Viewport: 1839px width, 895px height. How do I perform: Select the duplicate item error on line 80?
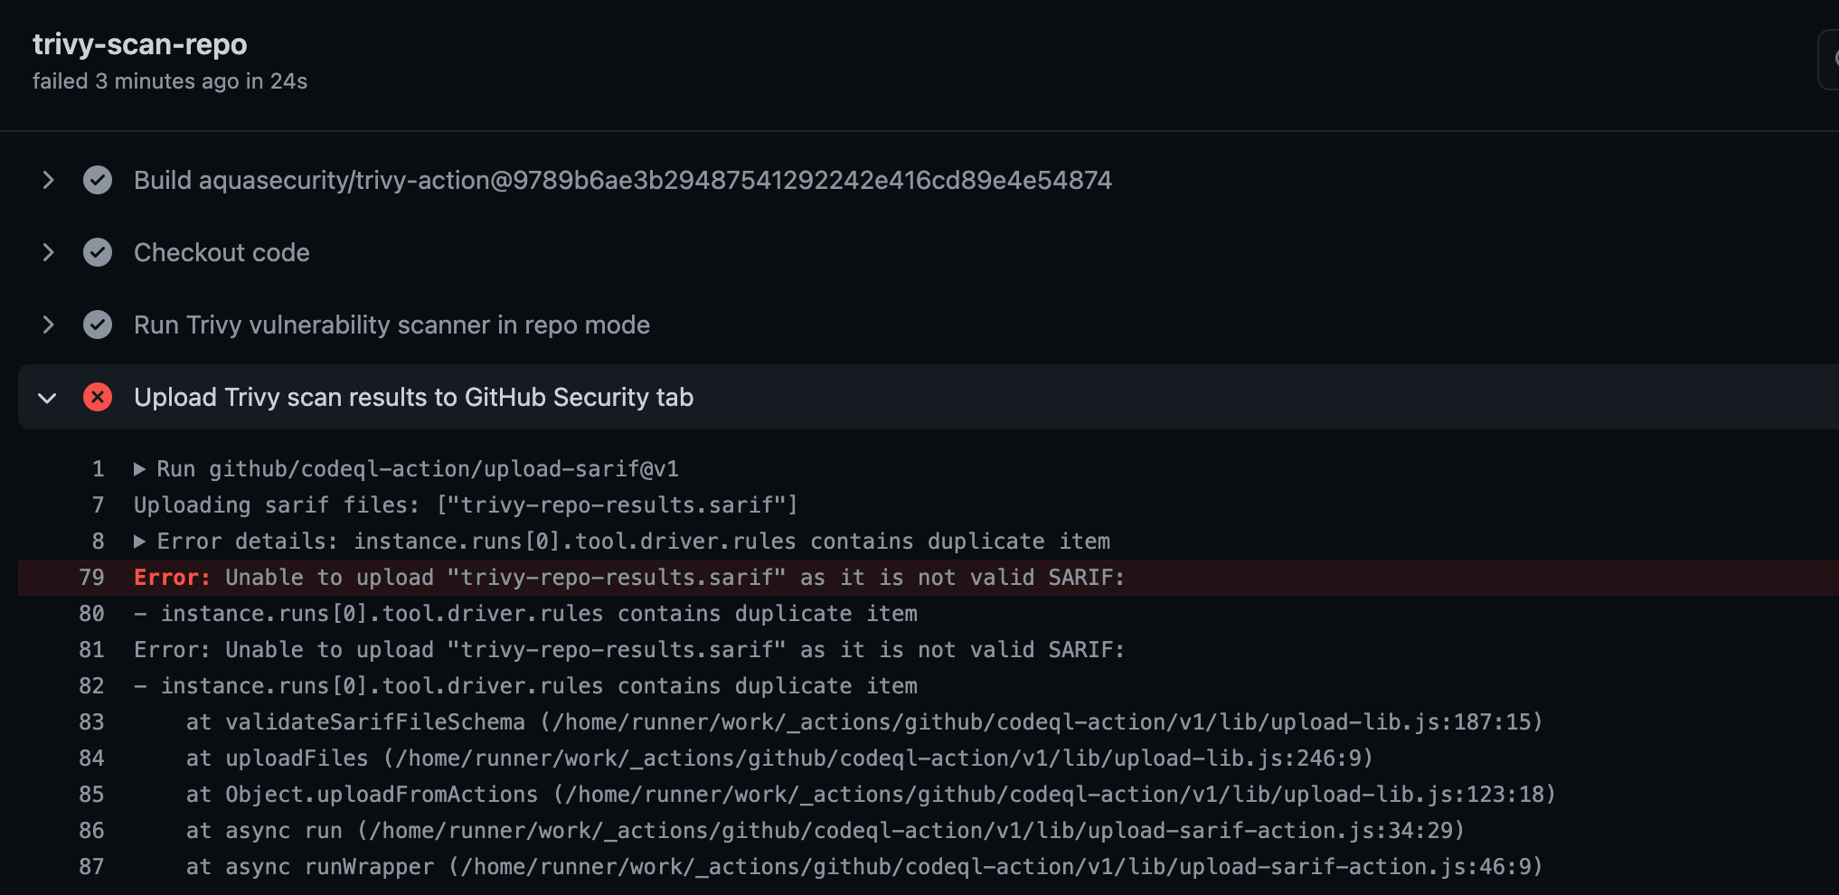[x=527, y=613]
